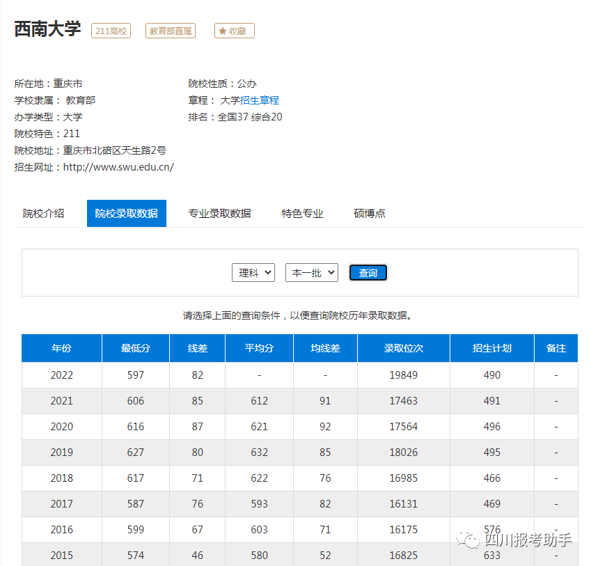Click the 备注 column header
Viewport: 591px width, 566px height.
(556, 348)
